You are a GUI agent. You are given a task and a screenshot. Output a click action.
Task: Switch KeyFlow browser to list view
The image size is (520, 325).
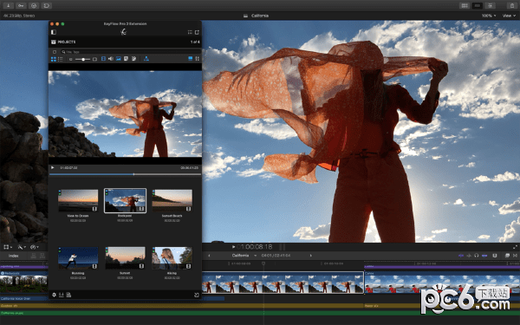tap(60, 59)
